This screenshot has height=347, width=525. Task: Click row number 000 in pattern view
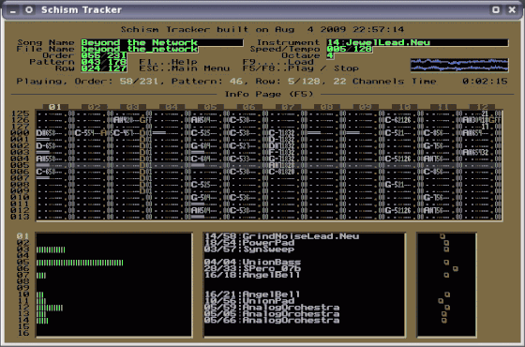pos(21,133)
